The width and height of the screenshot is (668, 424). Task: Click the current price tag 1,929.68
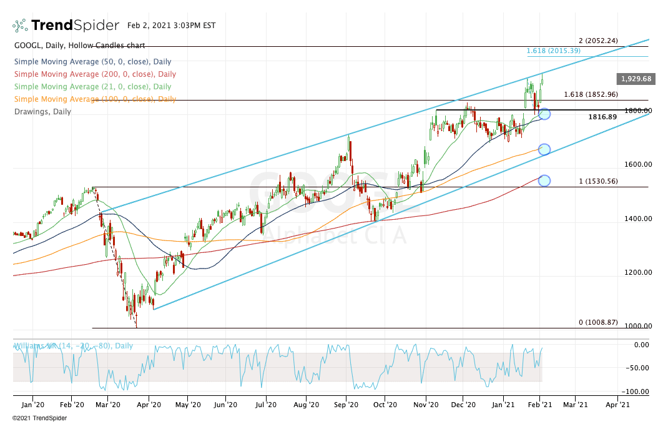[635, 79]
